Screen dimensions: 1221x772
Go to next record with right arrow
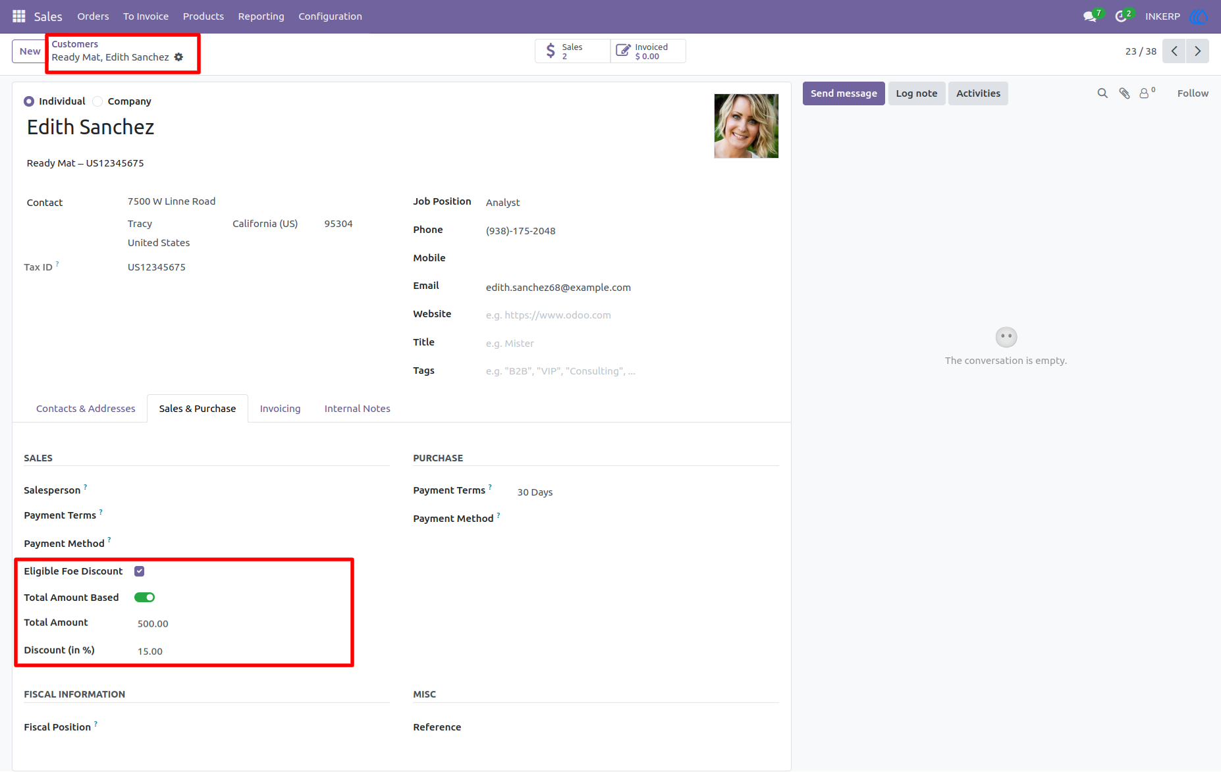click(x=1197, y=51)
